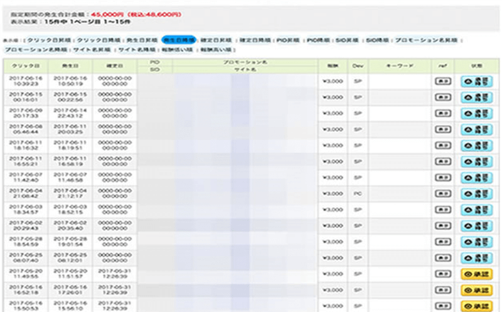
Task: Click the ref 表示 button in the 2017-05-25 row
Action: [x=442, y=258]
